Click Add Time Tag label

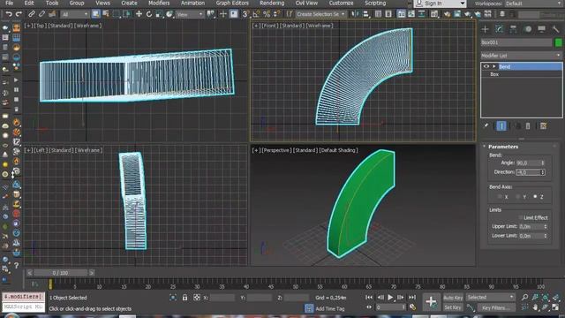pyautogui.click(x=329, y=308)
